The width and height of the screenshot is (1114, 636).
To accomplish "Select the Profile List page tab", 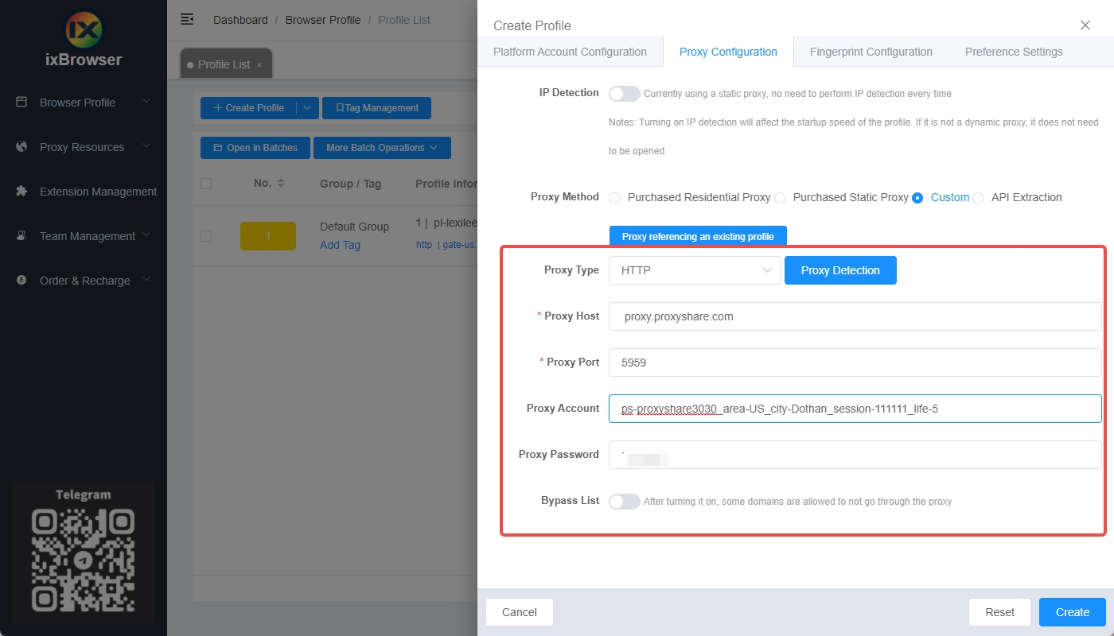I will (x=224, y=64).
